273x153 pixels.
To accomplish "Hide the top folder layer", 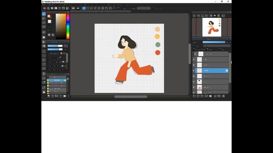I will click(195, 54).
